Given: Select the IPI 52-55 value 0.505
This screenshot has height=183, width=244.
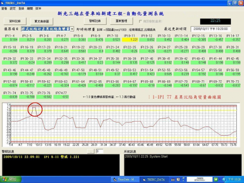Looking at the screenshot, I should click(x=164, y=74).
